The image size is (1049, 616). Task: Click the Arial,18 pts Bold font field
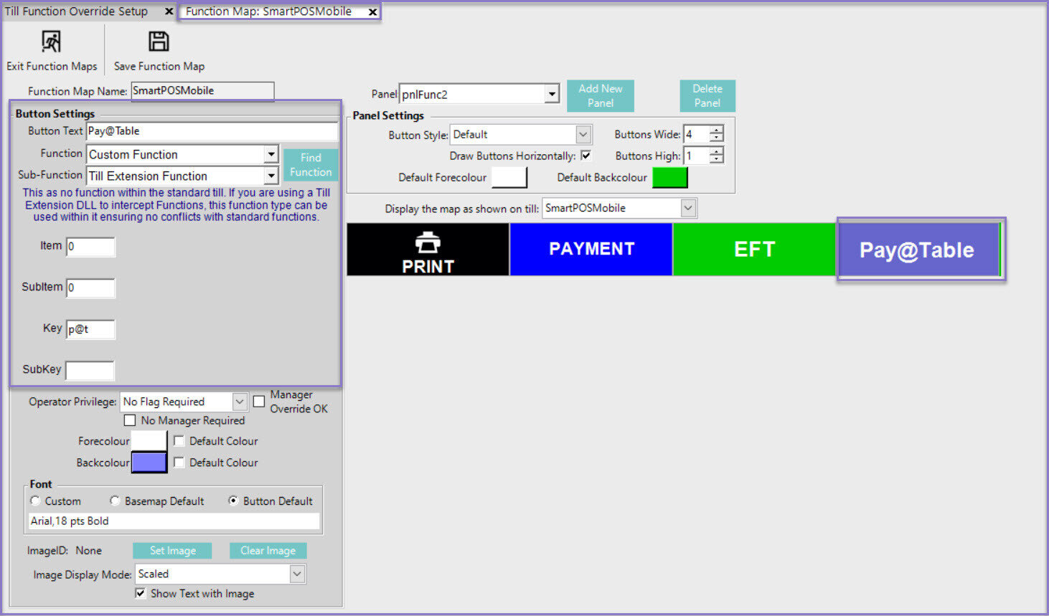click(x=174, y=521)
